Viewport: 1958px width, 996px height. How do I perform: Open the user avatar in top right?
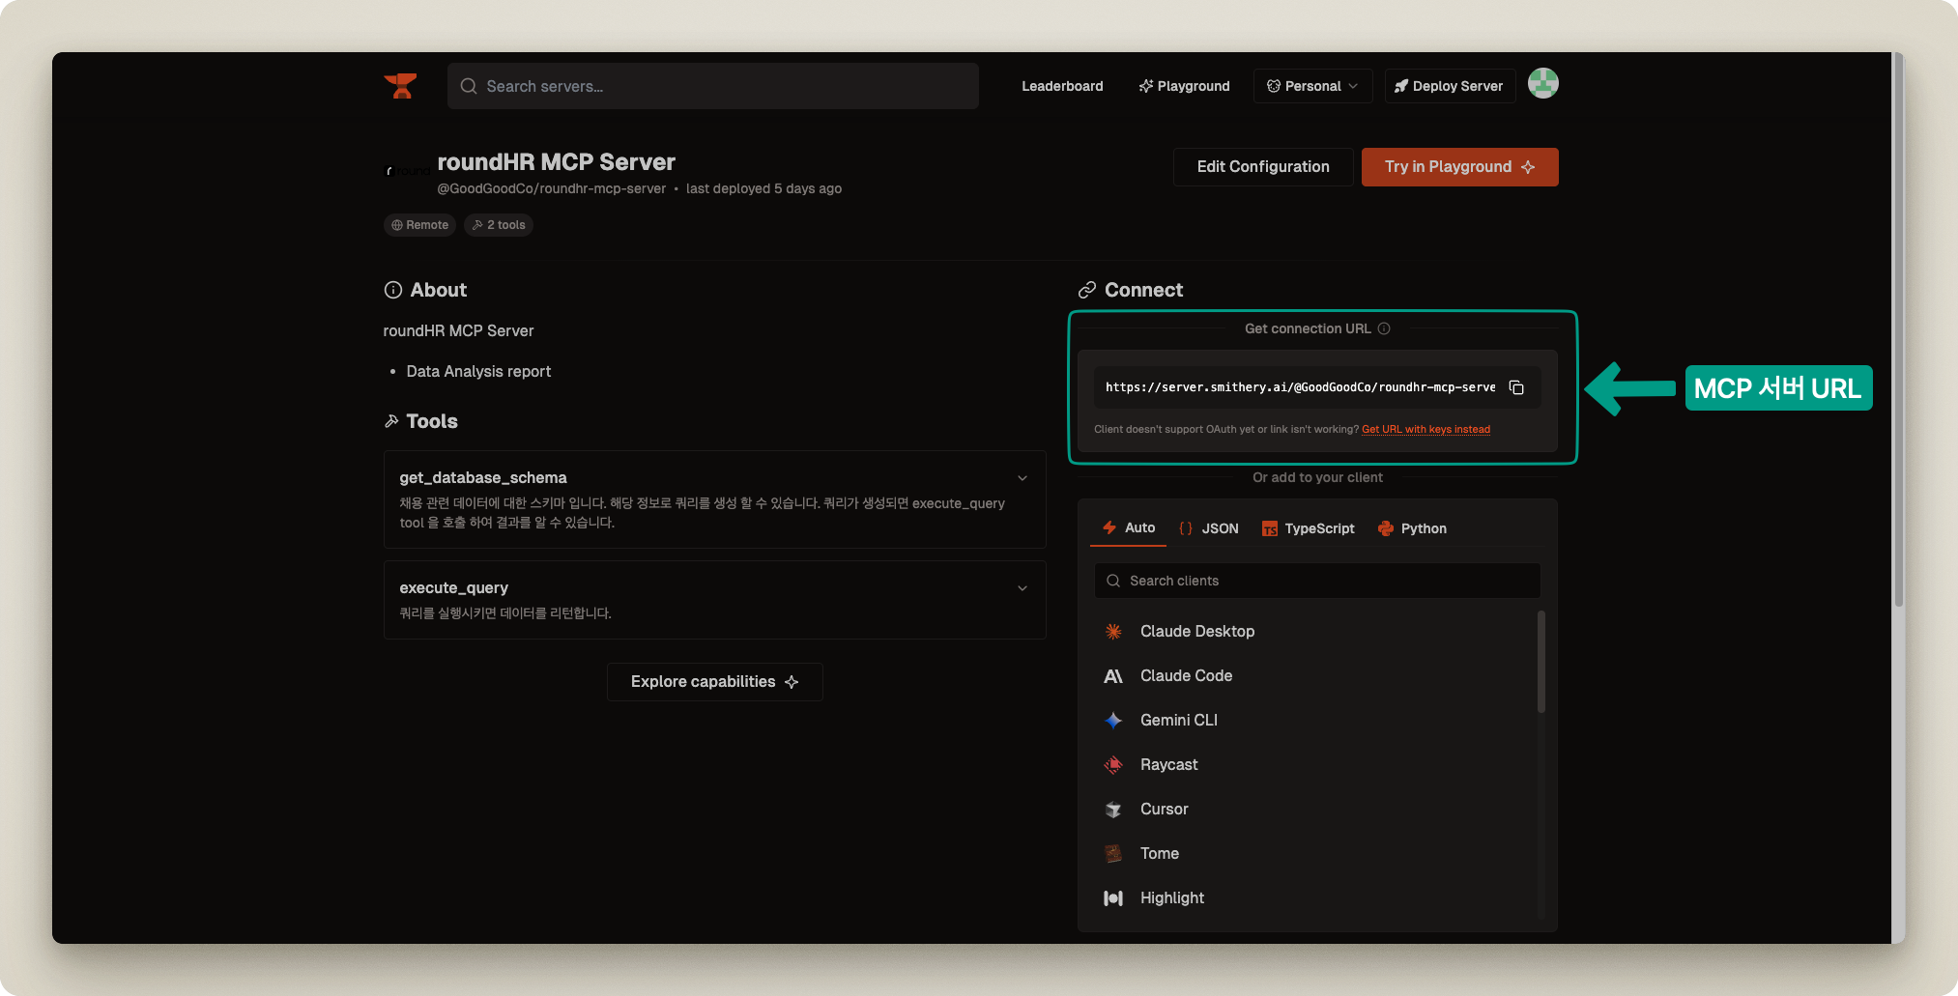point(1542,84)
